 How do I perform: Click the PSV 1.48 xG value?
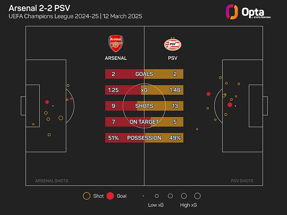(175, 90)
